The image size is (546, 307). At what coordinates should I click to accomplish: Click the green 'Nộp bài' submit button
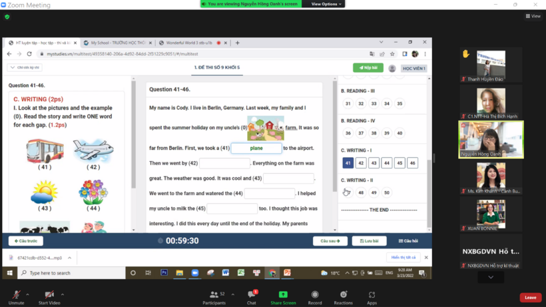(x=368, y=68)
